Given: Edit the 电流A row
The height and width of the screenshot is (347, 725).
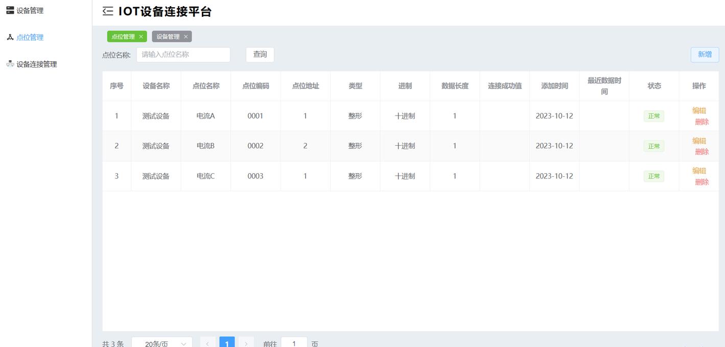Looking at the screenshot, I should point(698,110).
